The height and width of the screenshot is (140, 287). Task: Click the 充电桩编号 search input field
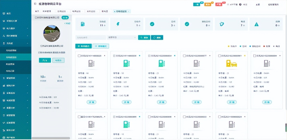[x=91, y=37]
